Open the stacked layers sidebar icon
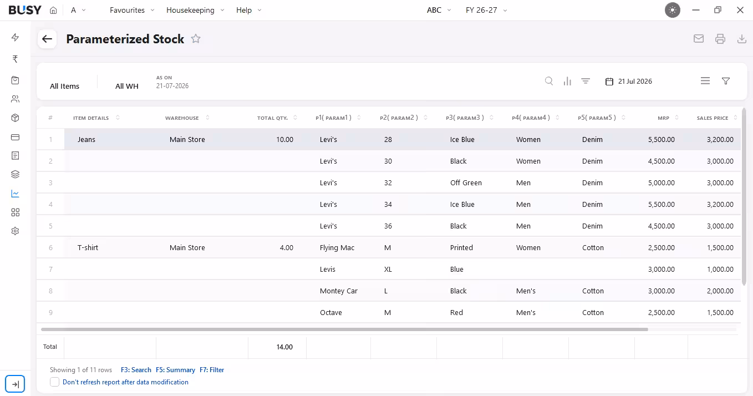The image size is (753, 396). click(x=15, y=174)
